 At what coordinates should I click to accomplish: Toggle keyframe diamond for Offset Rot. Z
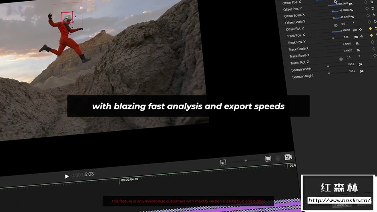[x=369, y=22]
